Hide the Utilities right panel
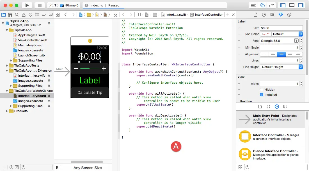309x171 pixels. point(301,5)
